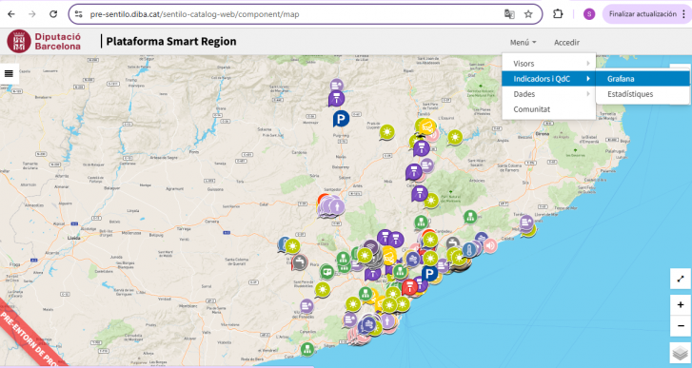Click the Accedir link
692x368 pixels.
click(566, 42)
